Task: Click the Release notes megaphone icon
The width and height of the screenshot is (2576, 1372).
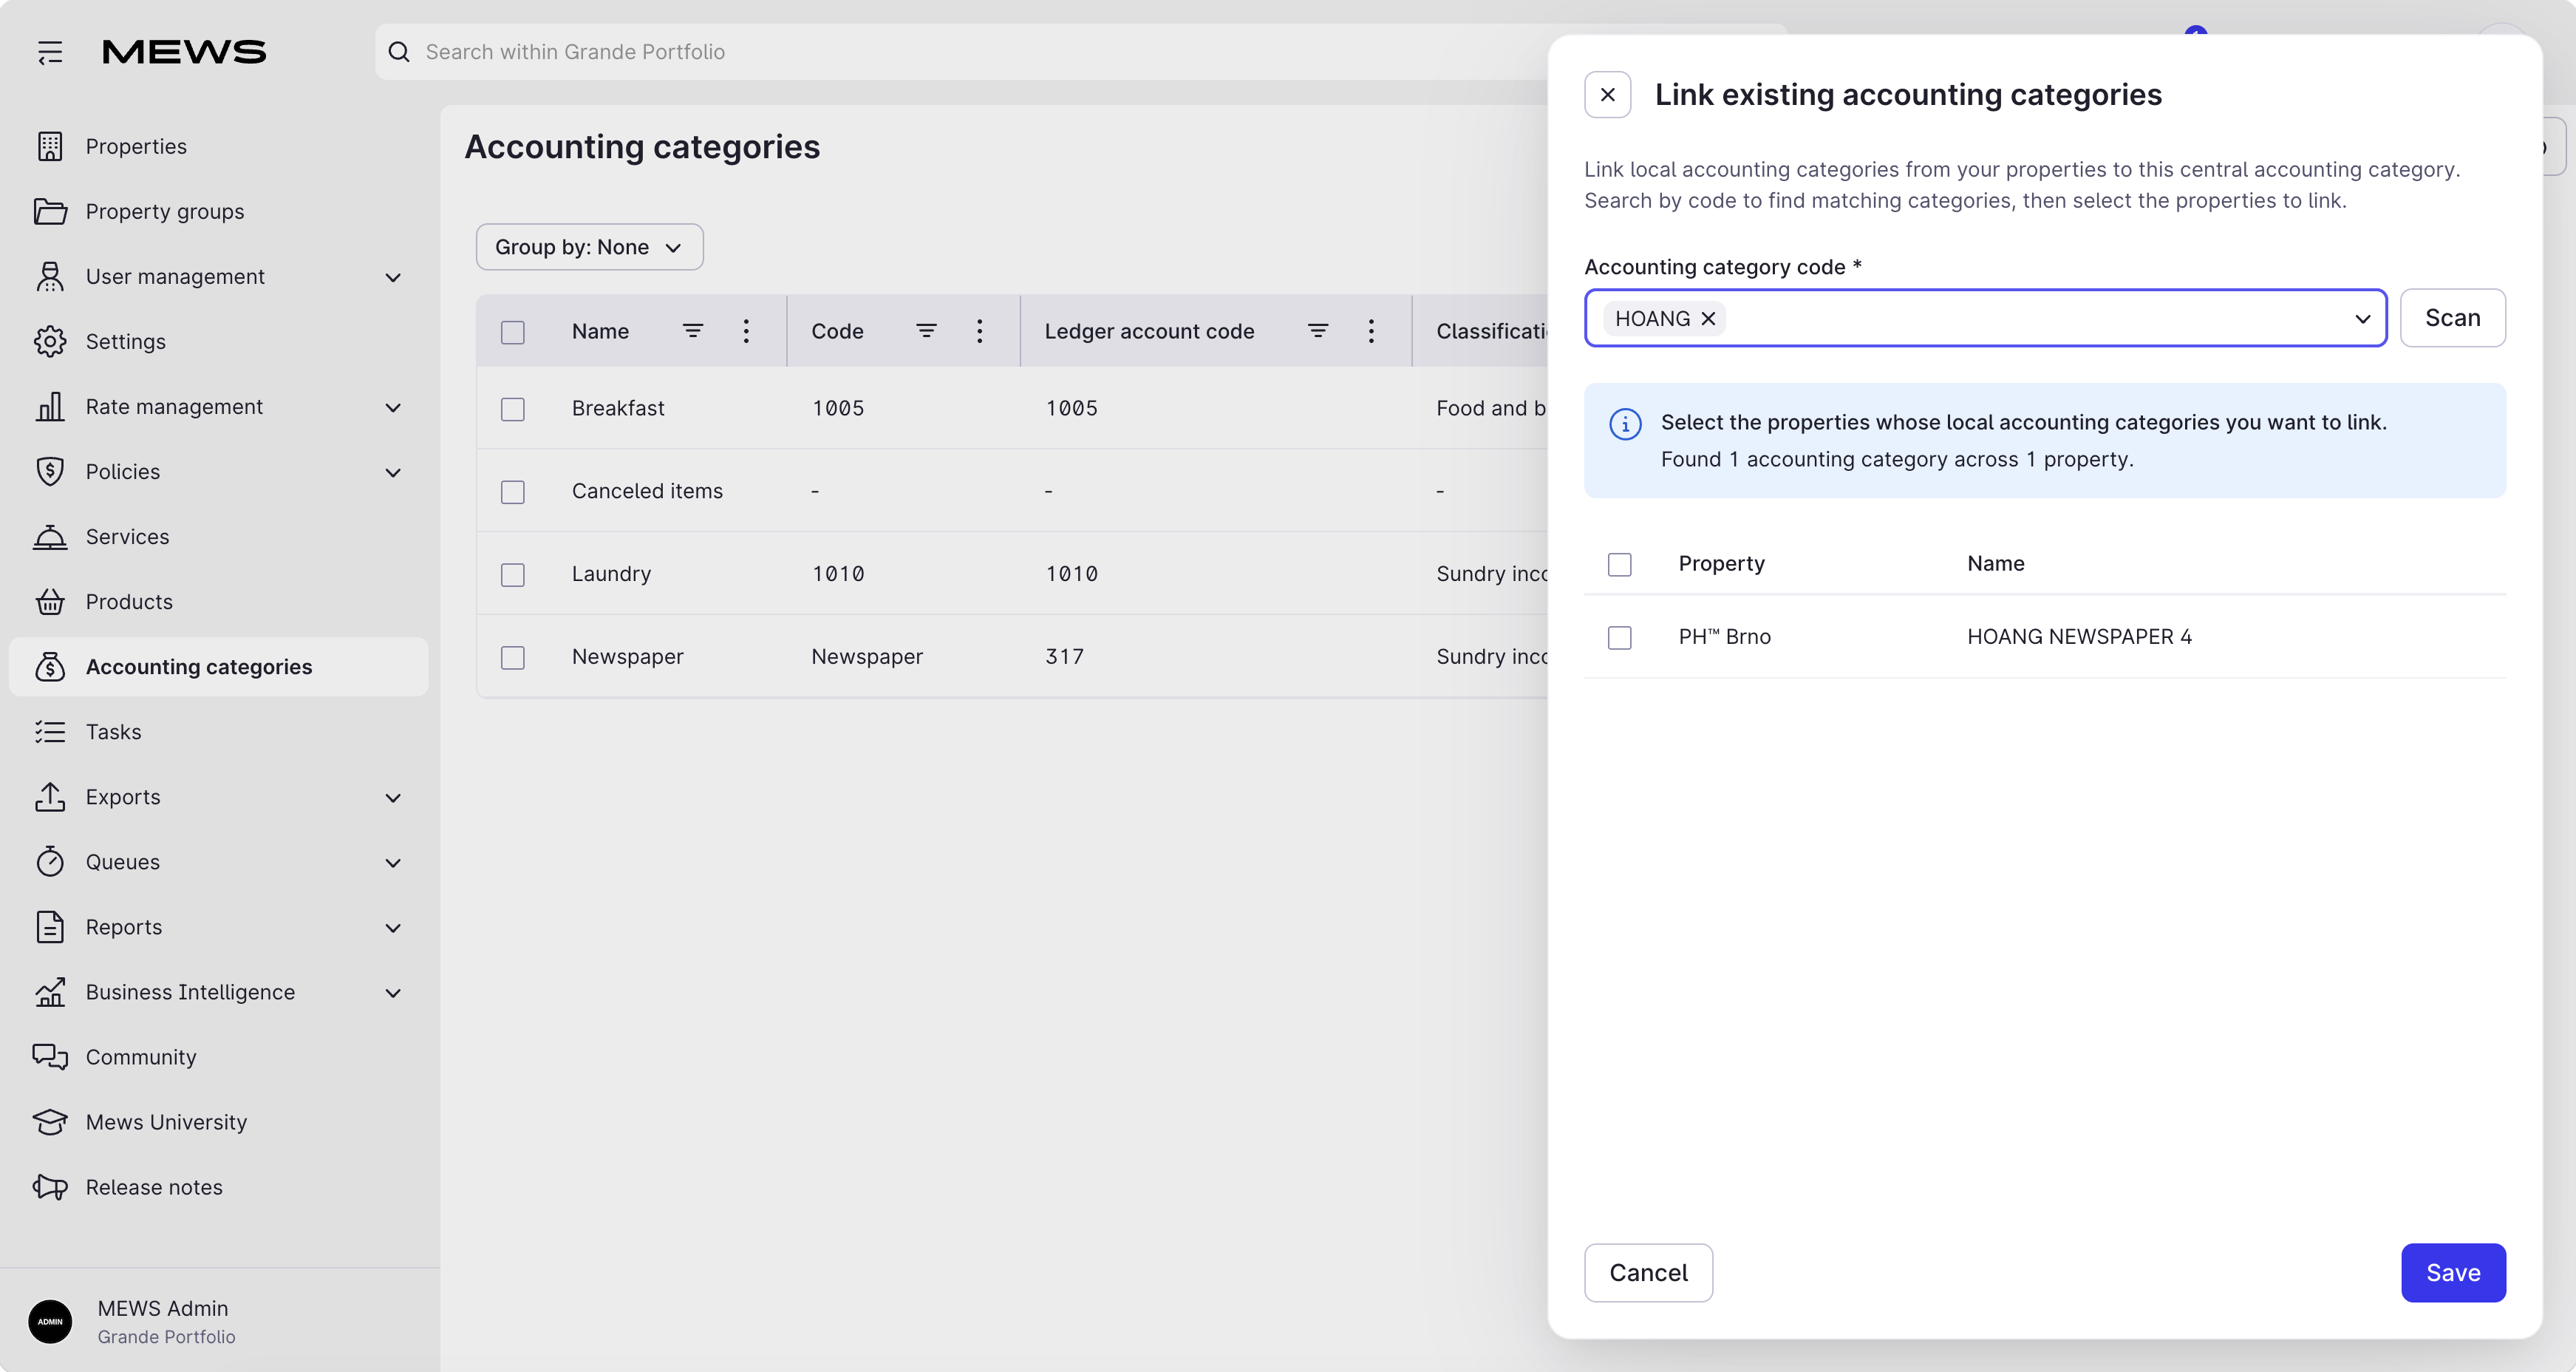Action: pyautogui.click(x=50, y=1186)
